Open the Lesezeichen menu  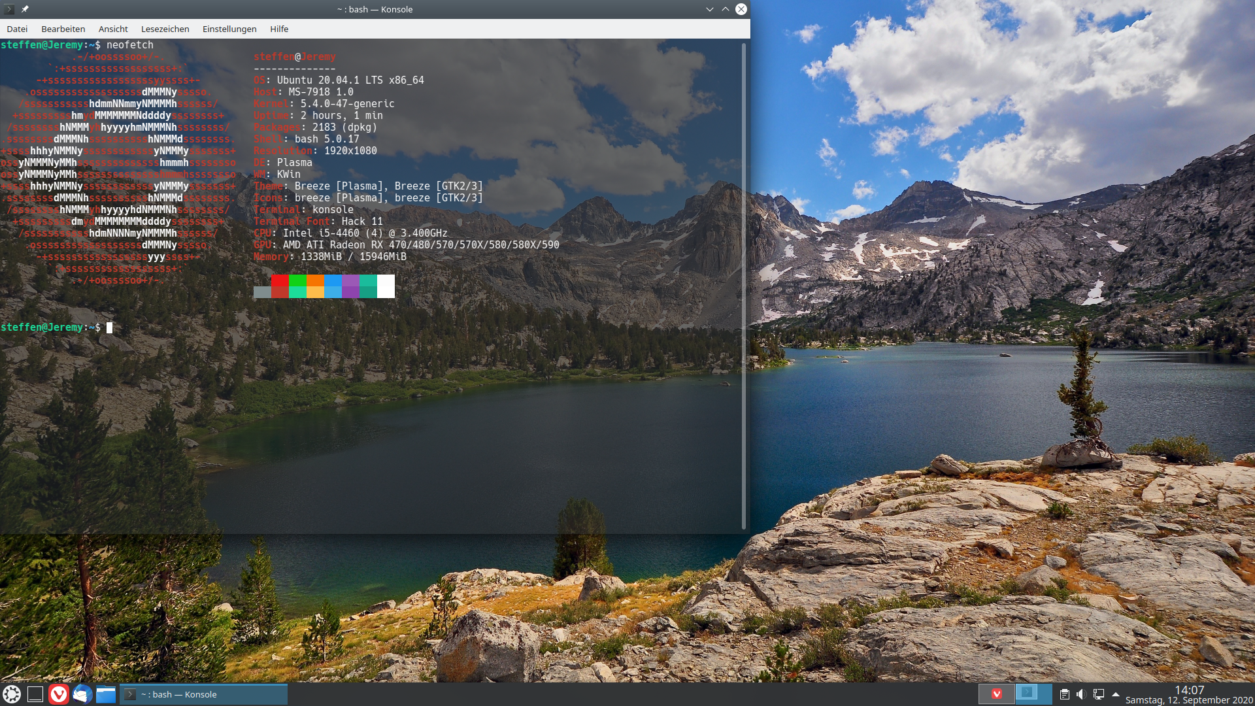pyautogui.click(x=165, y=29)
